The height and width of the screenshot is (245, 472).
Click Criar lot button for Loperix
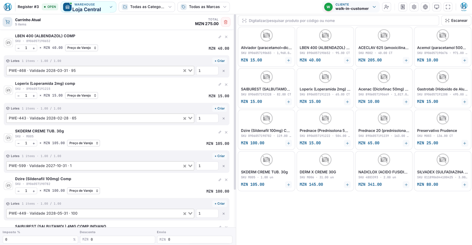tap(219, 109)
